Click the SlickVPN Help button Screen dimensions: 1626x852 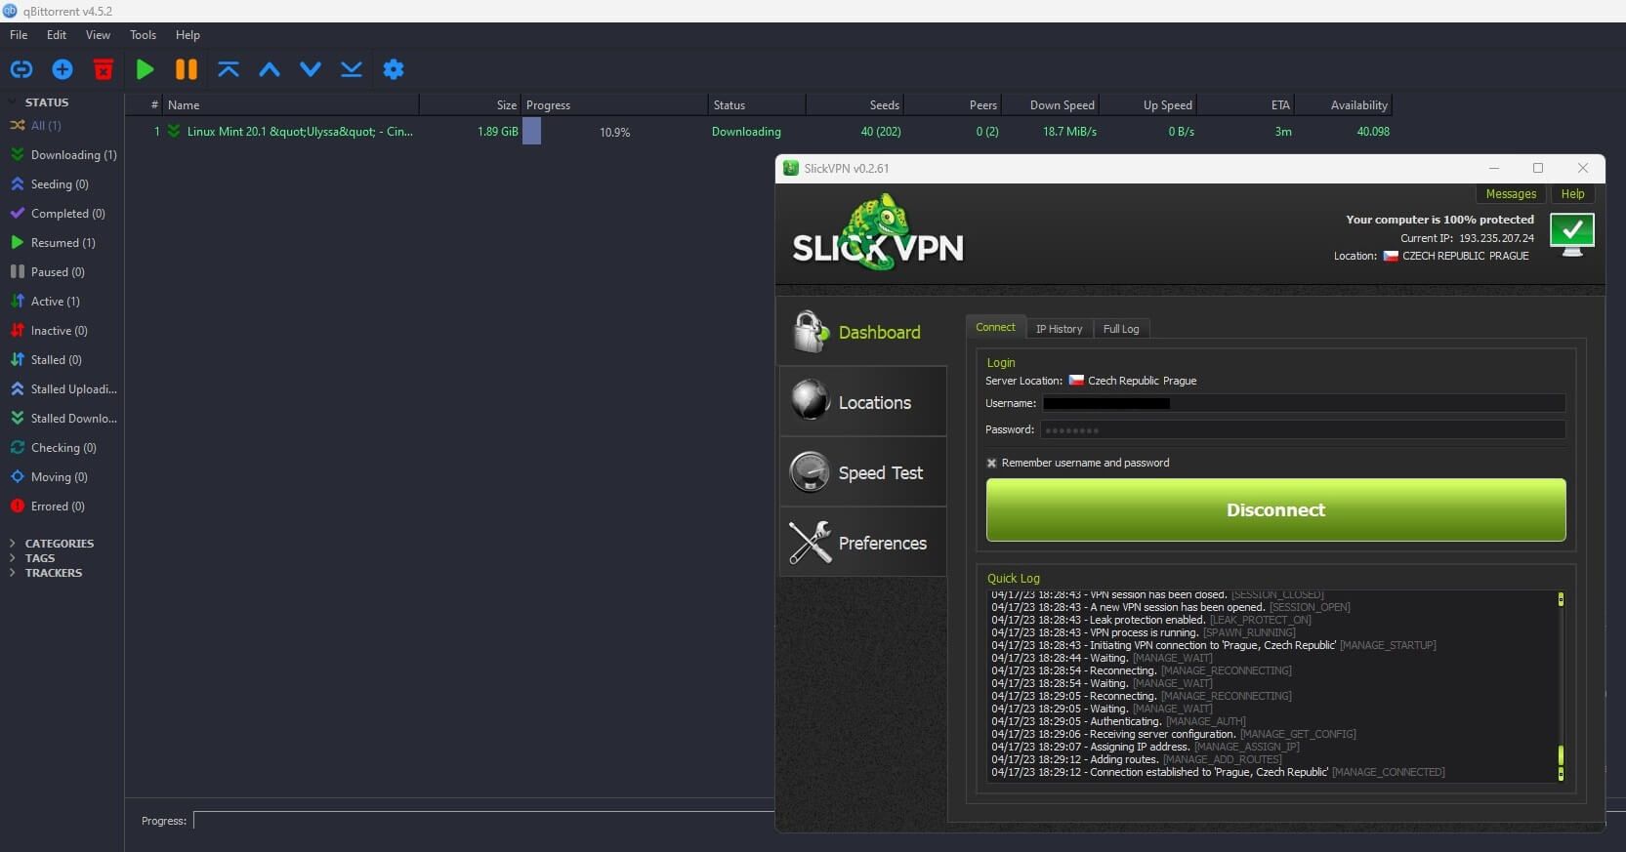click(1572, 194)
